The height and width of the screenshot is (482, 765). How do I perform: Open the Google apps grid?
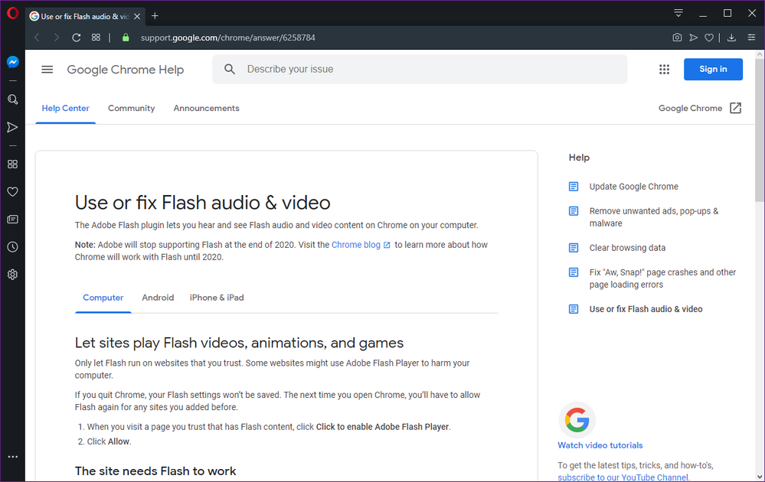point(664,70)
